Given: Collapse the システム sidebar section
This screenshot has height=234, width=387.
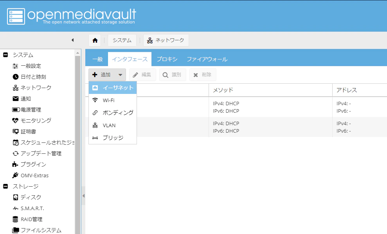Looking at the screenshot, I should click(x=5, y=55).
